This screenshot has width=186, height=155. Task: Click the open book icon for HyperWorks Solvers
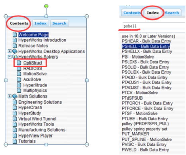point(15,57)
